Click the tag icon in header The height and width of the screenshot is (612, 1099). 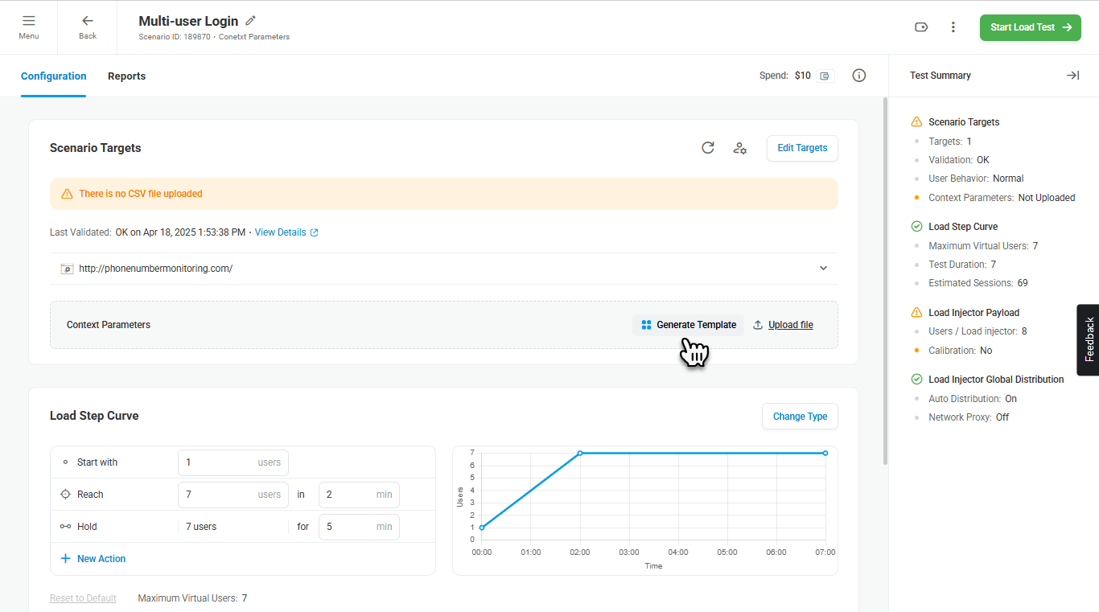click(x=921, y=27)
